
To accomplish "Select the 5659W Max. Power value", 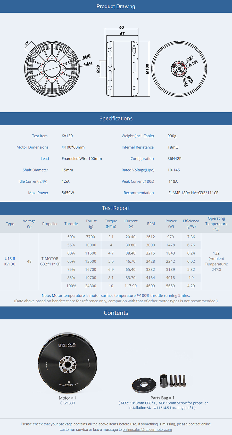I will click(68, 193).
